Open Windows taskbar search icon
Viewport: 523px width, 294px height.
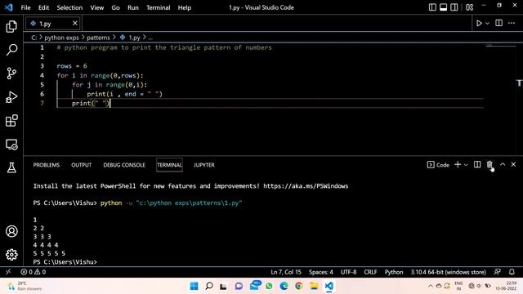[x=209, y=286]
